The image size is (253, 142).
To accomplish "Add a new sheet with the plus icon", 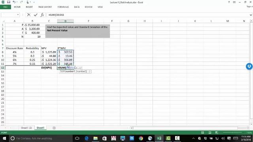I will pos(54,128).
